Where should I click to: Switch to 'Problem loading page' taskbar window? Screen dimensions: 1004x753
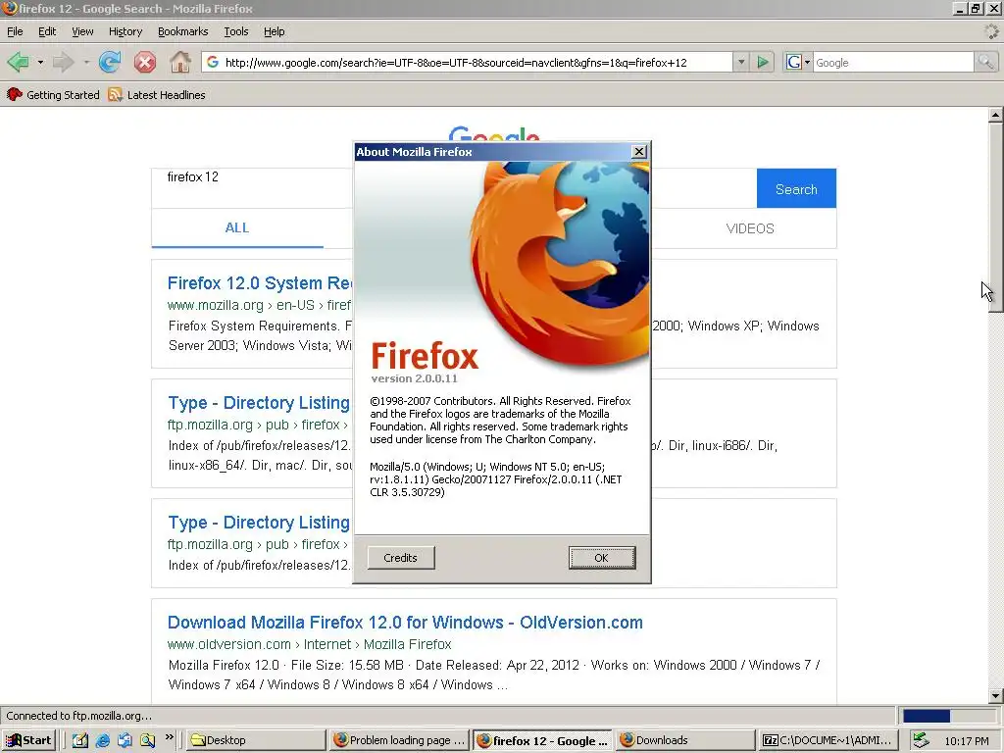[x=400, y=740]
